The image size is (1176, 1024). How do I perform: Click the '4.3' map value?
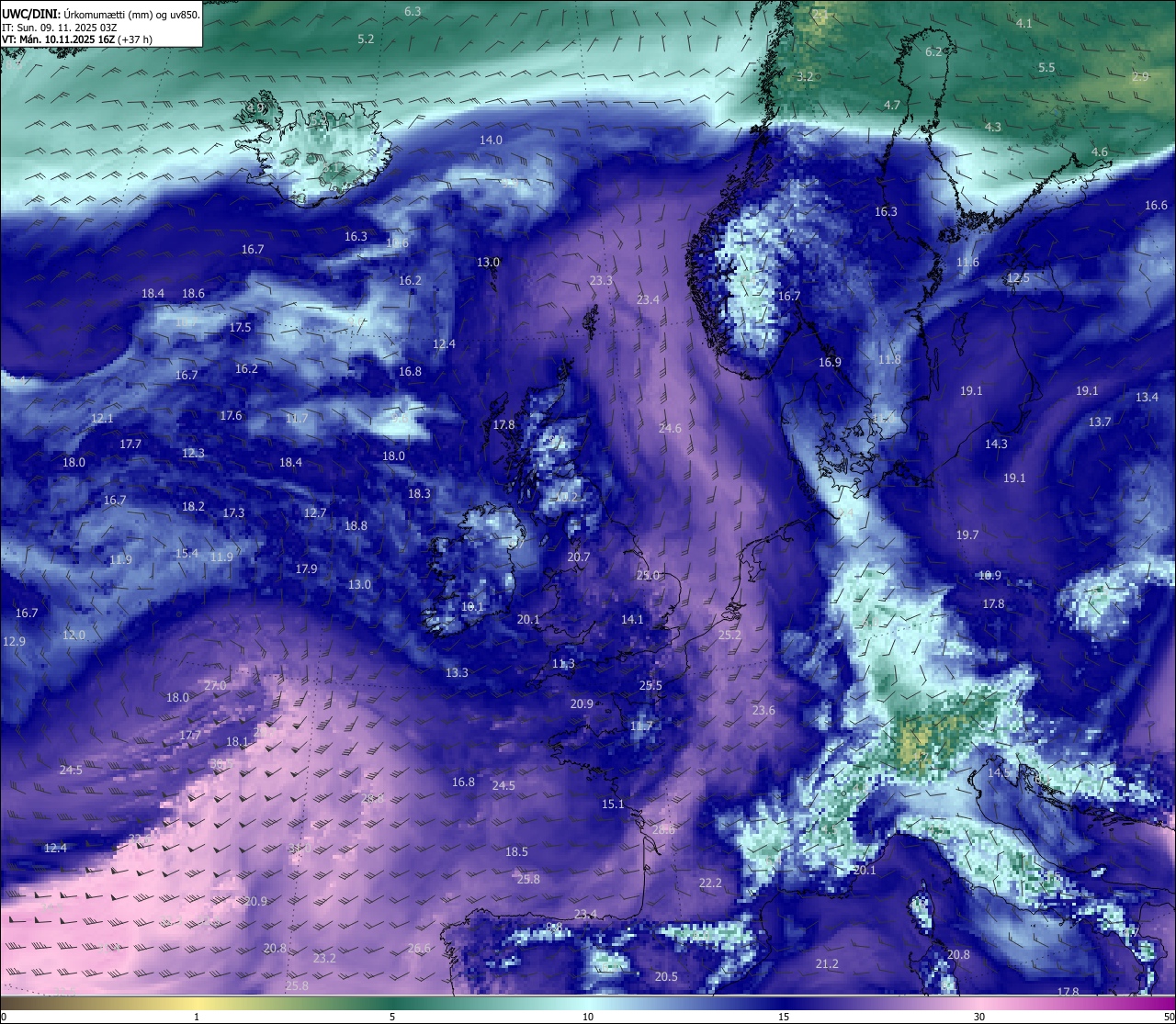(x=993, y=127)
